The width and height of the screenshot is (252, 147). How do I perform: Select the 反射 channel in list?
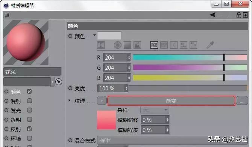point(15,129)
